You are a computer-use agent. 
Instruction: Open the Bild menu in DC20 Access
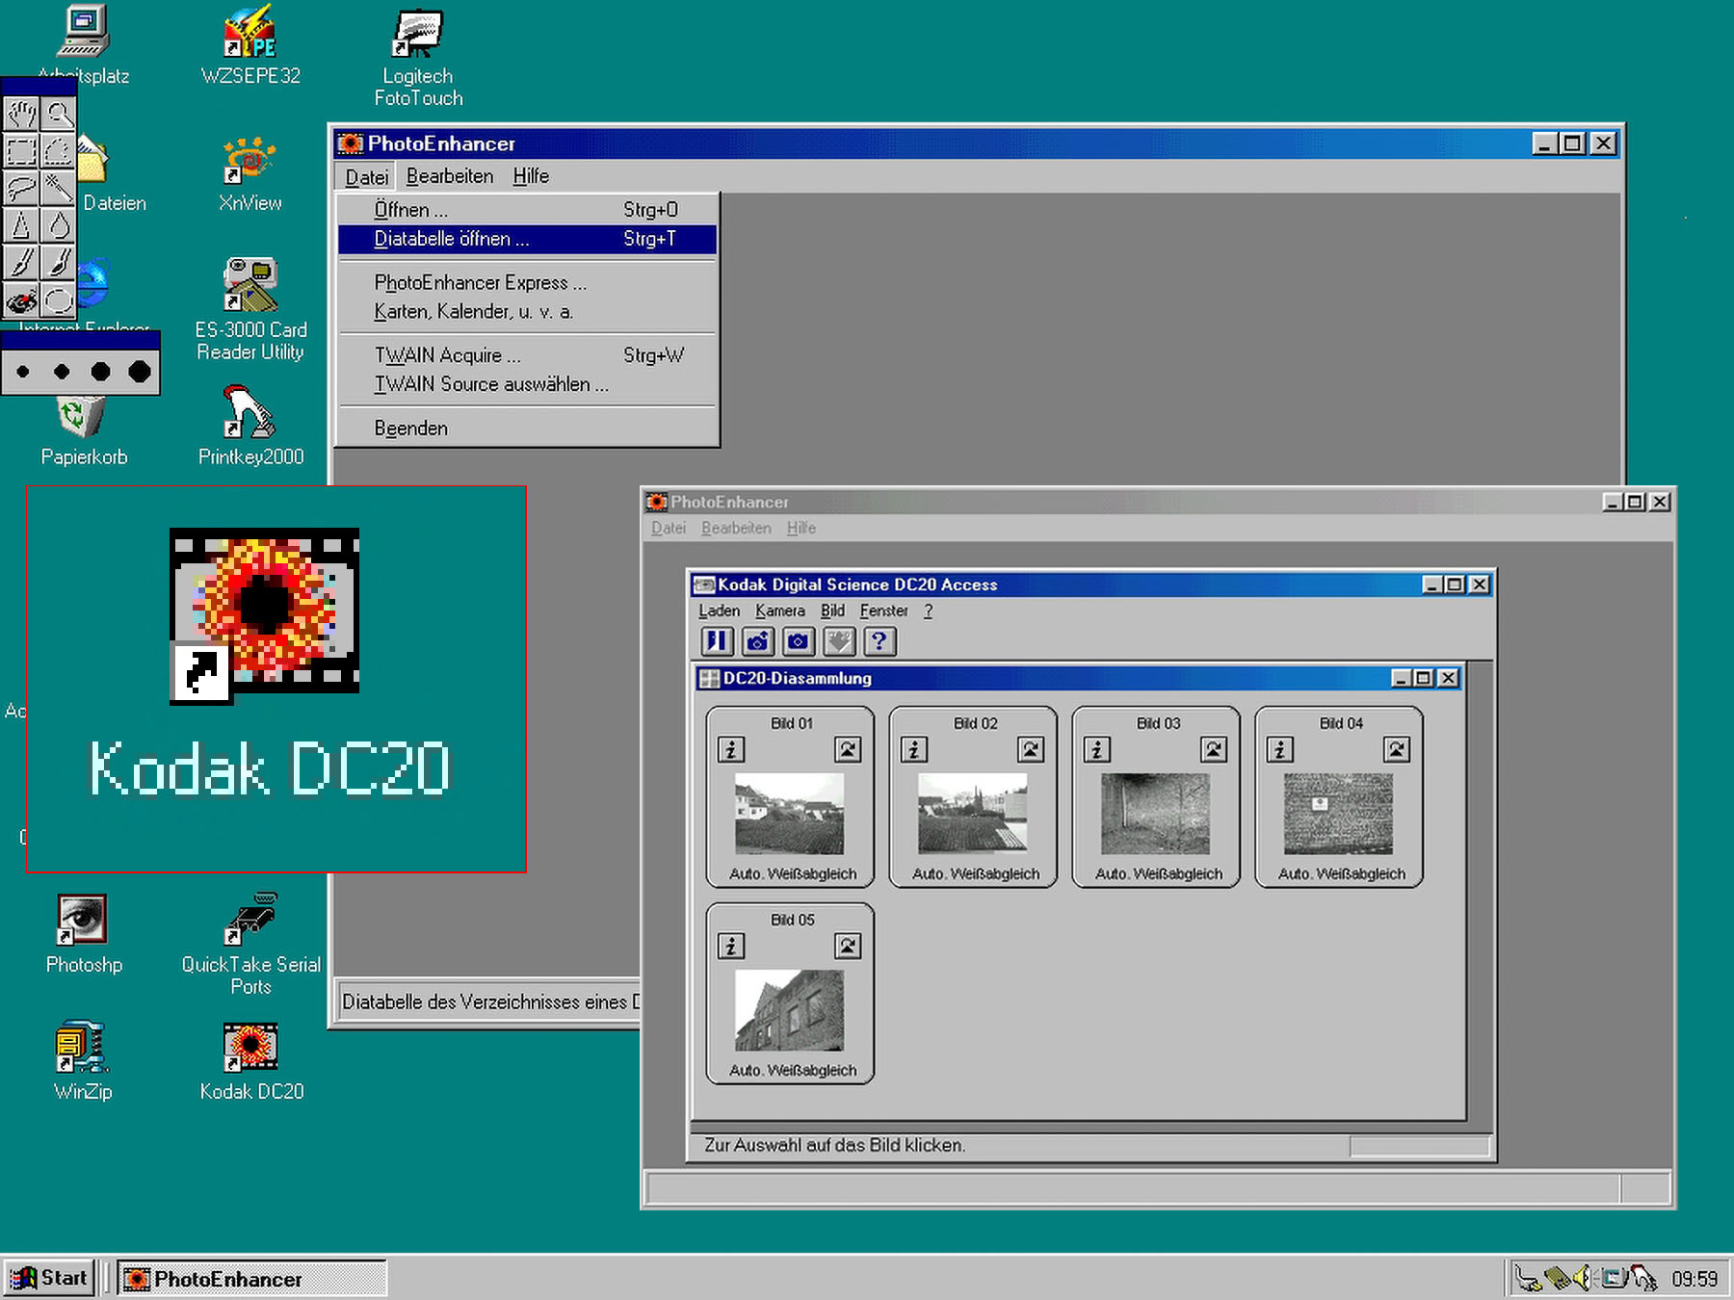(832, 611)
